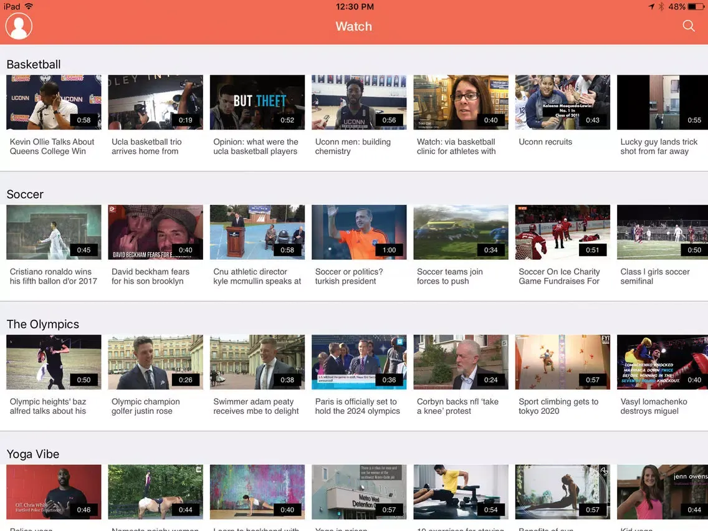Play Class I girls soccer semifinal video
Screen dimensions: 708x531
tap(663, 232)
